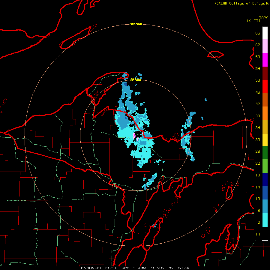
Task: Click the 38 legend value
Action: (x=258, y=116)
